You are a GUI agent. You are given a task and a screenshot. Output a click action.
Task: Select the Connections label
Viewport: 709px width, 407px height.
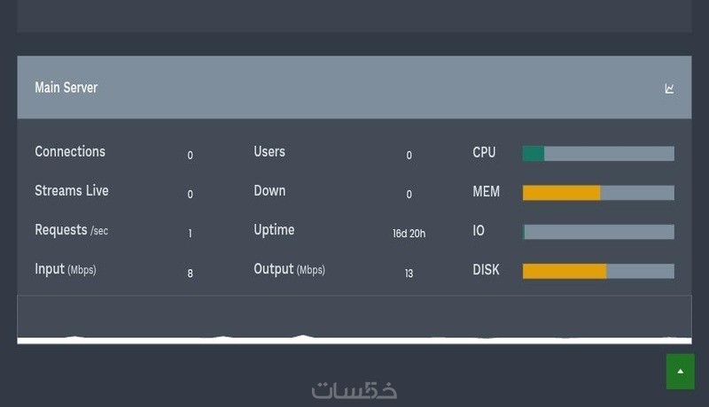70,151
